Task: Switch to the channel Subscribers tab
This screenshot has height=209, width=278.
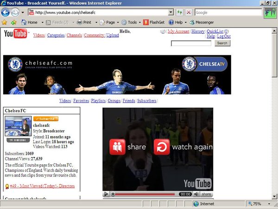Action: [x=147, y=101]
